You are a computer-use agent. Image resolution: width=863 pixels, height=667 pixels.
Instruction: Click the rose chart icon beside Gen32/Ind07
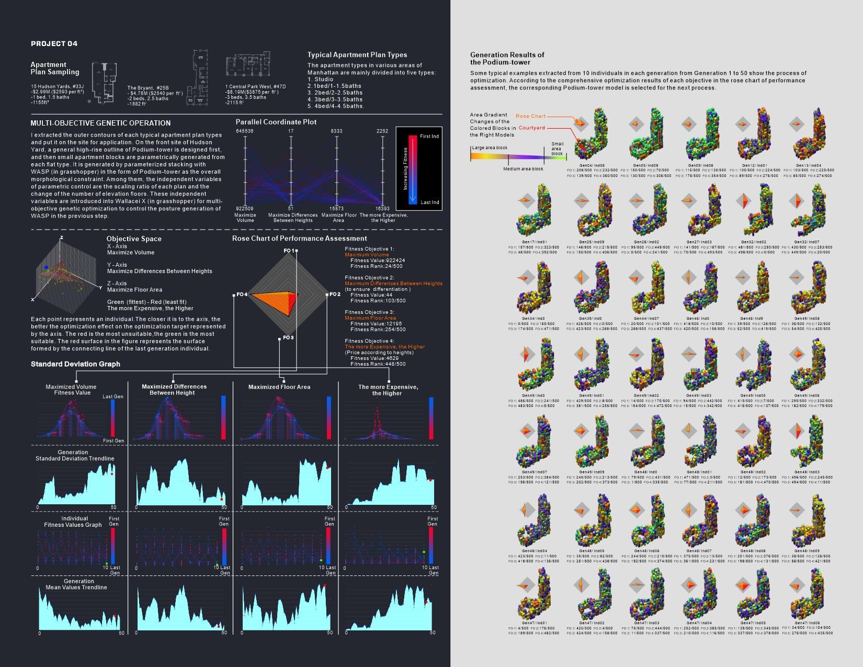[797, 201]
